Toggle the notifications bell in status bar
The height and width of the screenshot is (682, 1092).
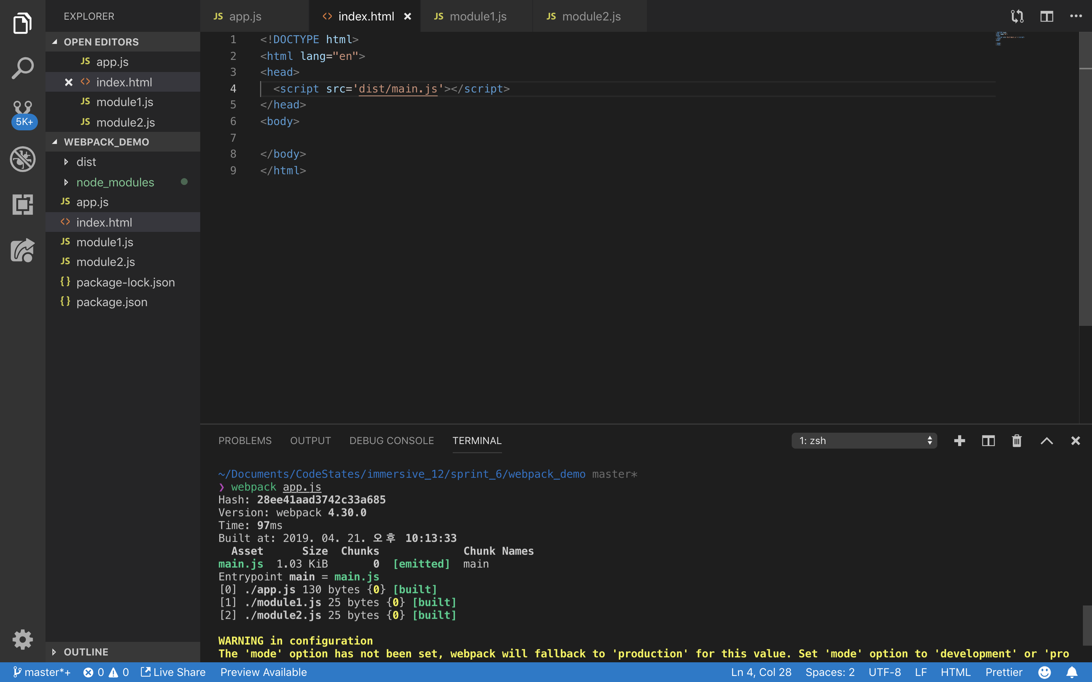pyautogui.click(x=1072, y=672)
